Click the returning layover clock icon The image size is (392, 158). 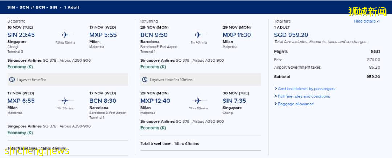(145, 80)
